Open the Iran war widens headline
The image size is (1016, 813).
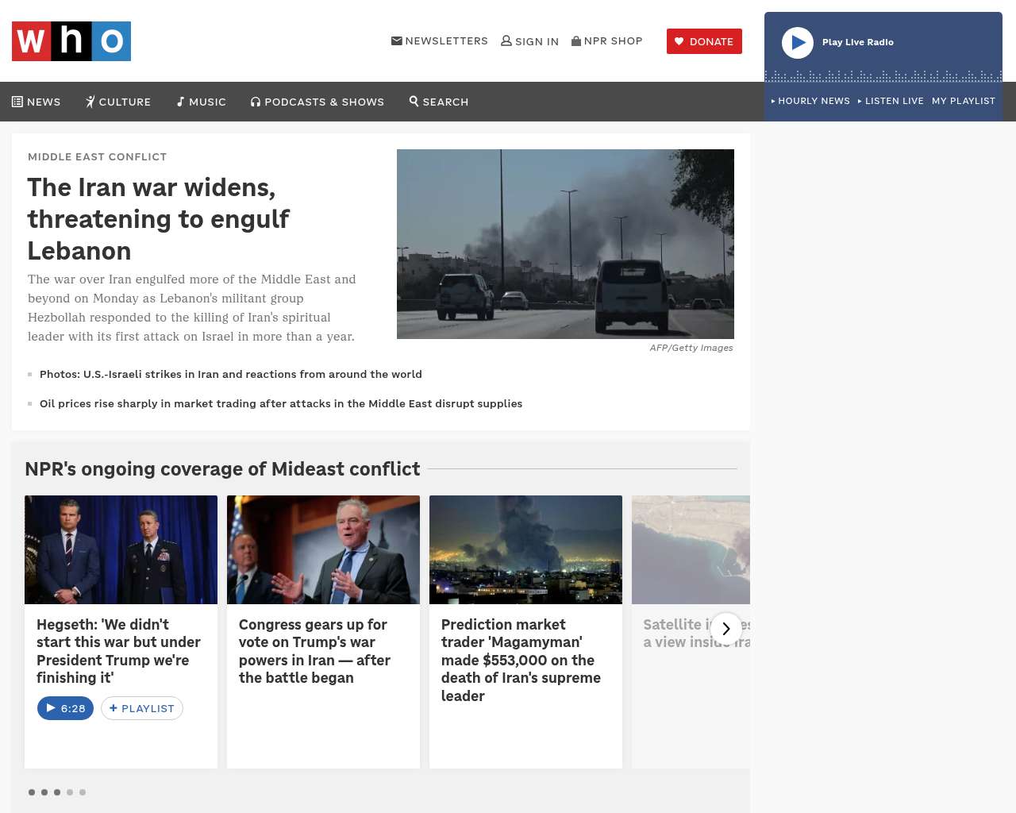[x=159, y=218]
